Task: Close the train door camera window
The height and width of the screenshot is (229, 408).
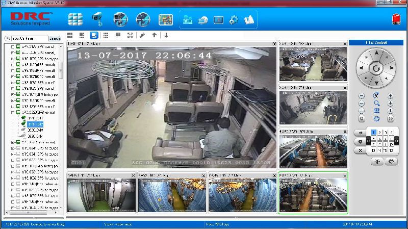Action: 133,175
